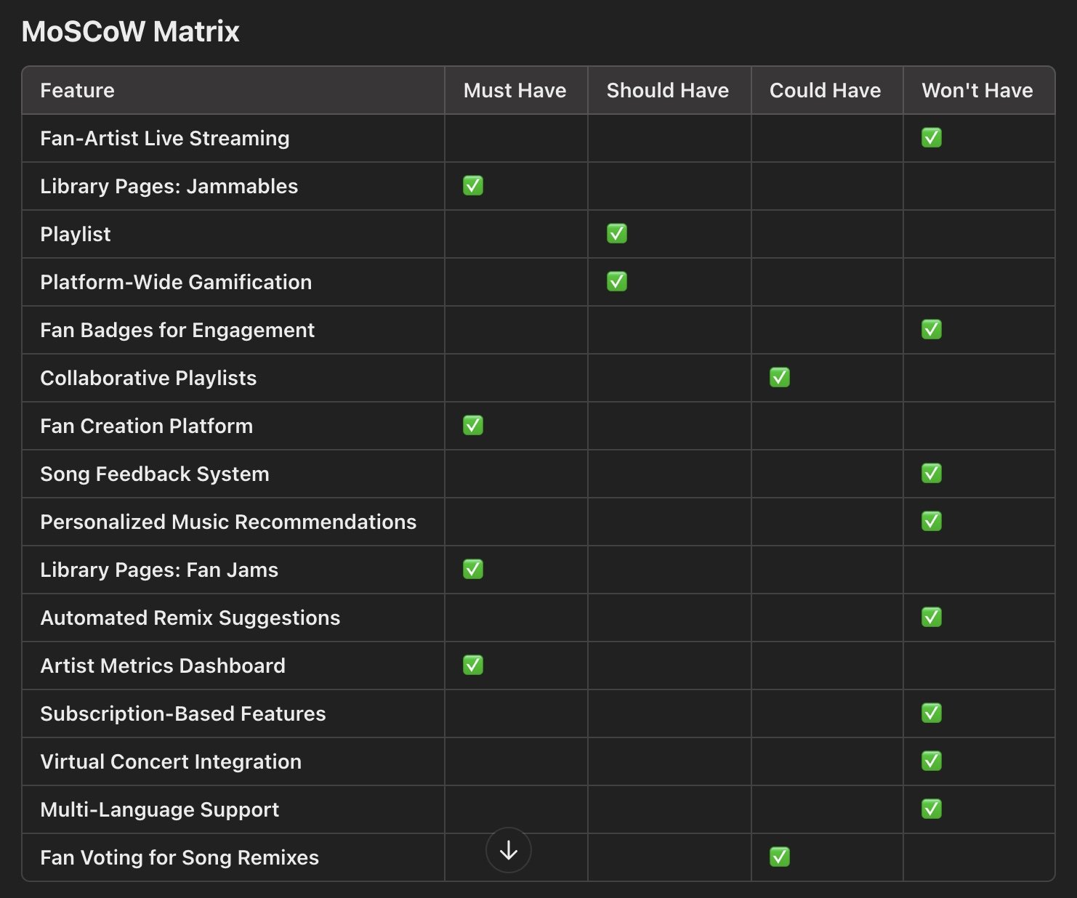Click the scroll-down arrow button

[x=509, y=850]
